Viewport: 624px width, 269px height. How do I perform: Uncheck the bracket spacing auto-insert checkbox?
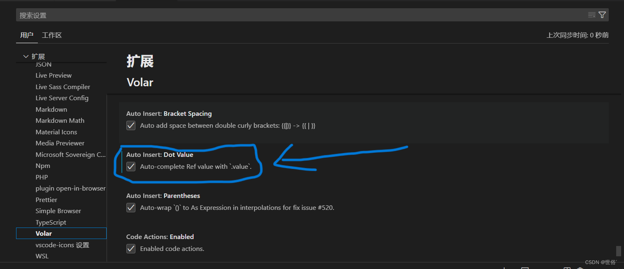click(x=130, y=126)
